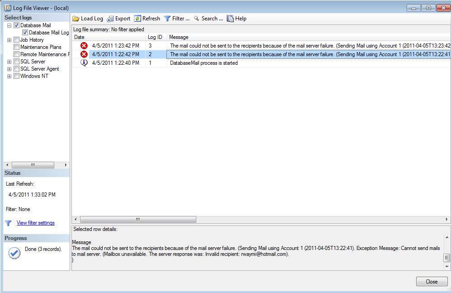Click the 'SQL Server Agent' tree label
The height and width of the screenshot is (293, 451).
[39, 69]
